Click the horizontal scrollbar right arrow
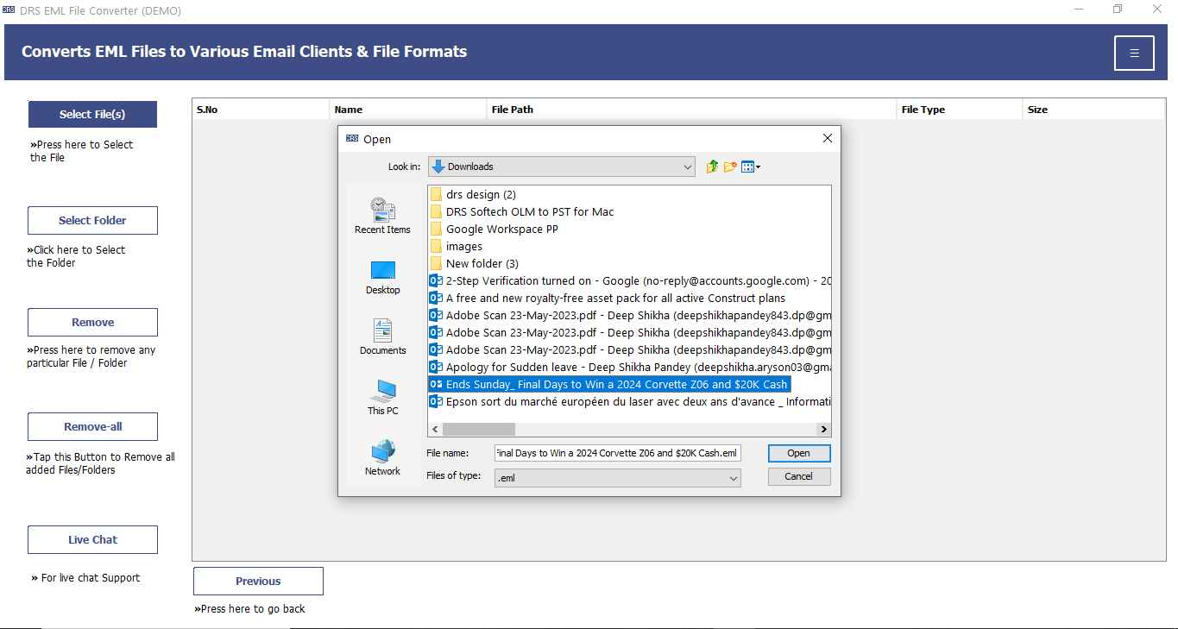The width and height of the screenshot is (1178, 629). pos(824,429)
